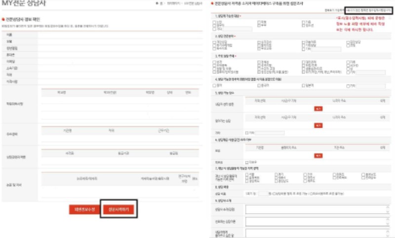Click the 상담 비용 amount input box
The image size is (395, 238).
pyautogui.click(x=264, y=193)
